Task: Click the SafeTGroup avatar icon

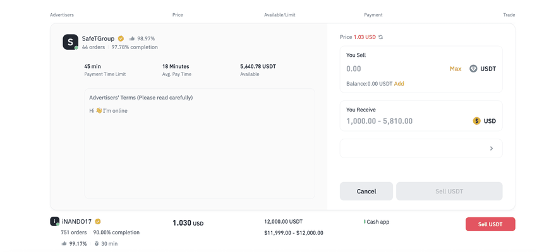Action: pyautogui.click(x=70, y=42)
